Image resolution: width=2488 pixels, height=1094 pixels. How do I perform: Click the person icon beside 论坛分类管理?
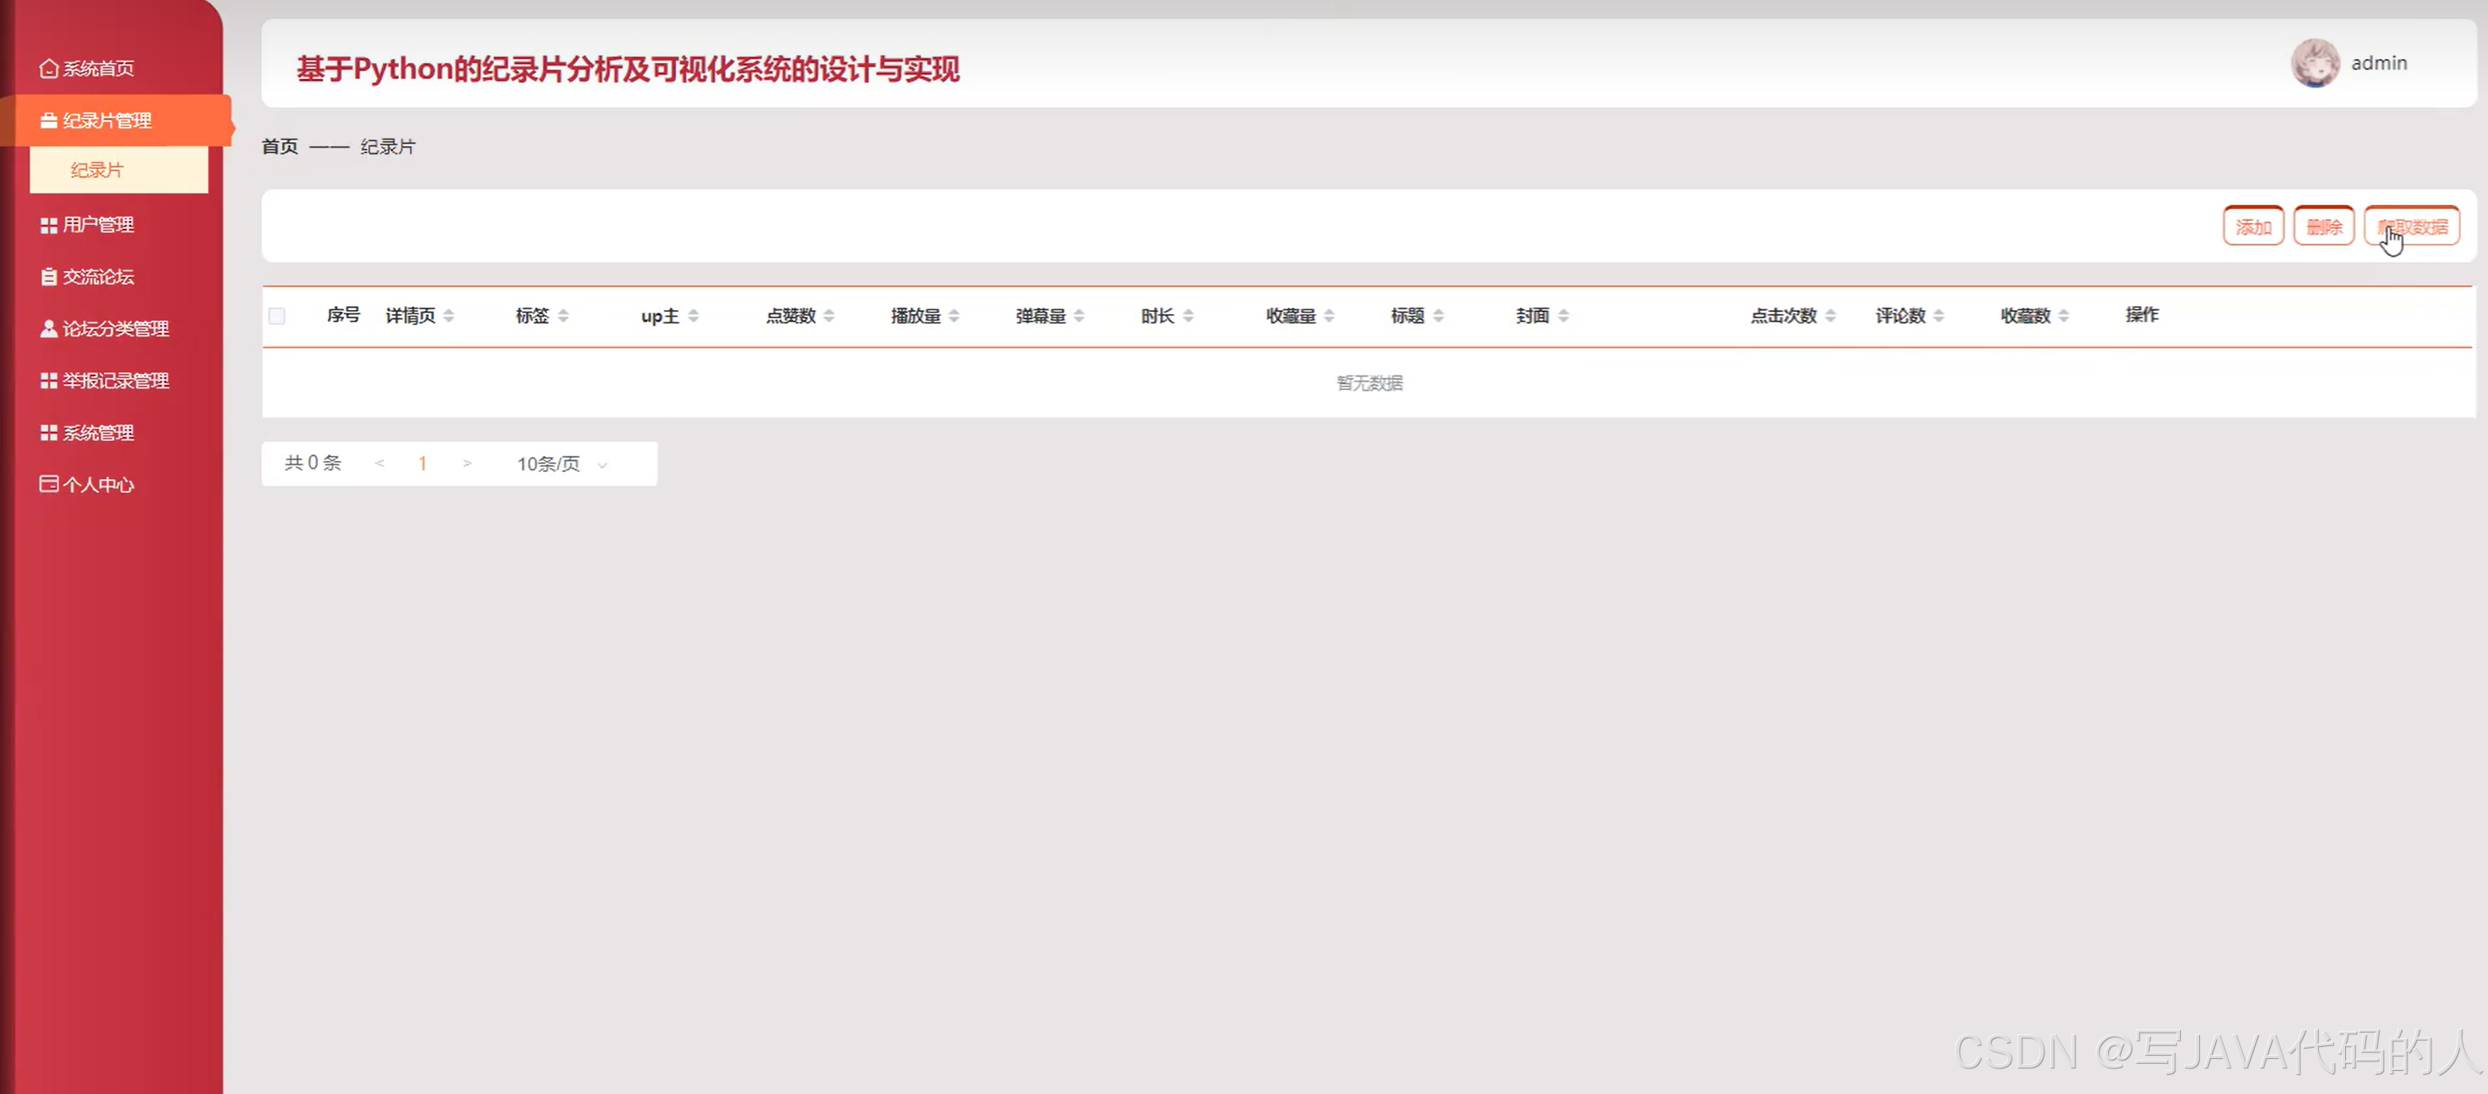pos(49,329)
